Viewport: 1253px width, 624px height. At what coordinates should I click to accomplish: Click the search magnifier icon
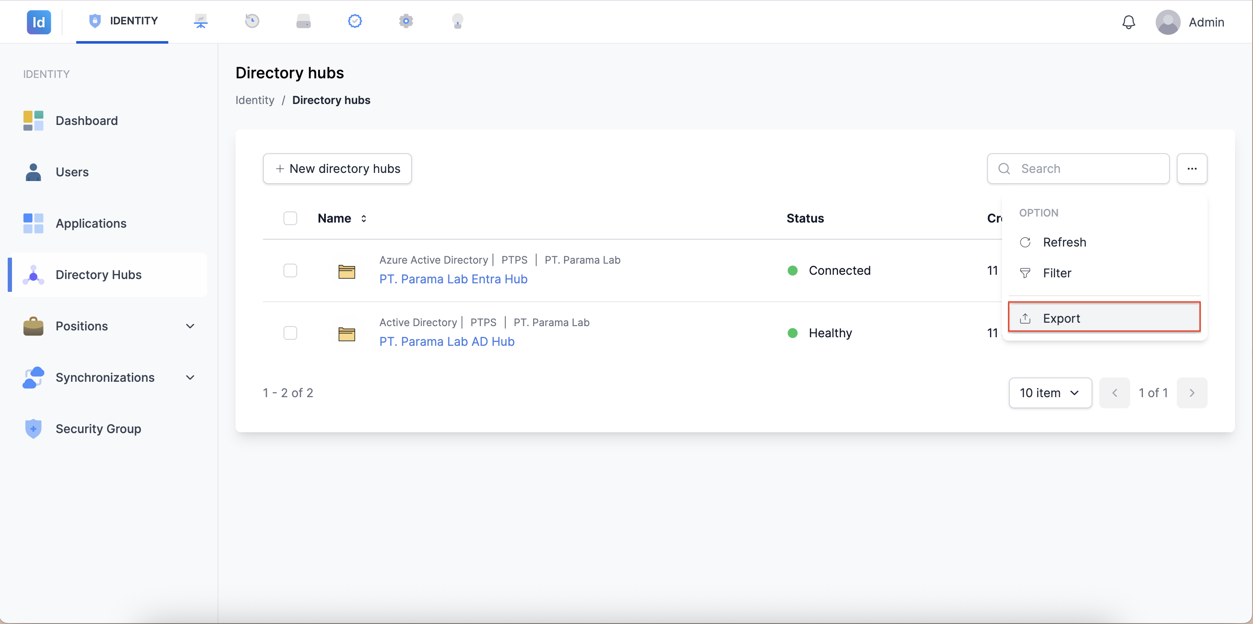[x=1004, y=169]
